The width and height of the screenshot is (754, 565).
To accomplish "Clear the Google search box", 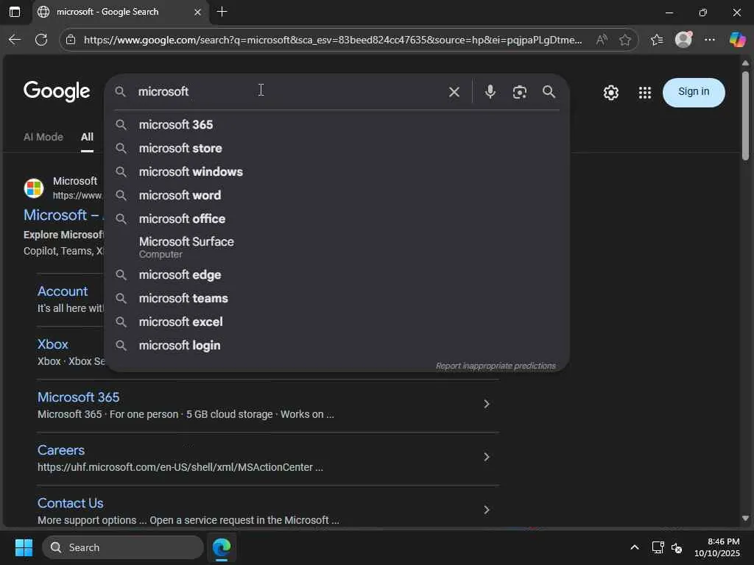I will [x=454, y=92].
